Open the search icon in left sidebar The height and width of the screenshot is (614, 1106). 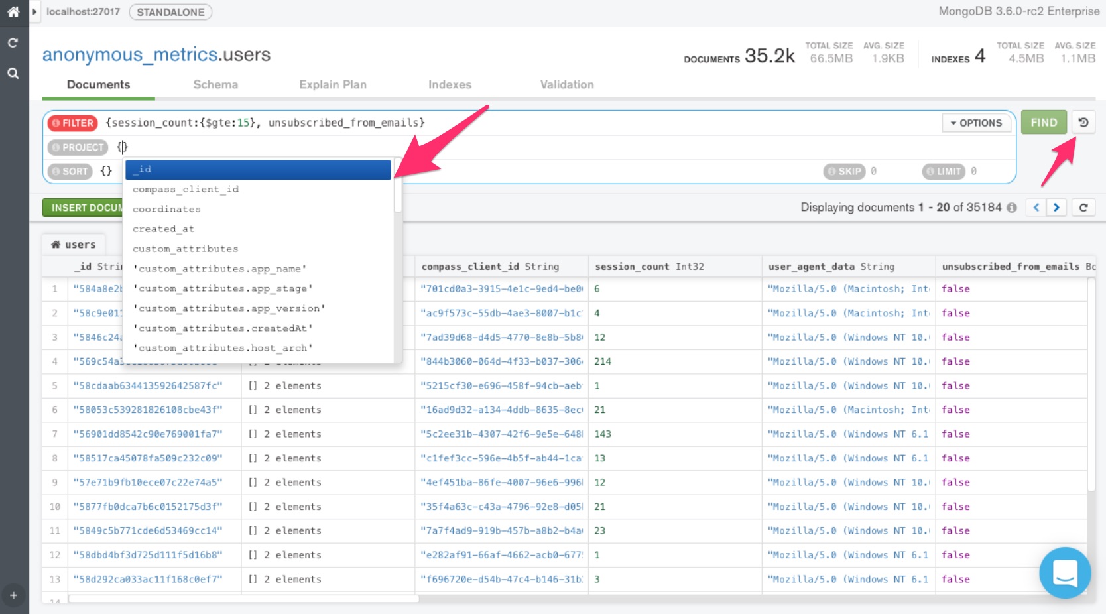pyautogui.click(x=13, y=74)
